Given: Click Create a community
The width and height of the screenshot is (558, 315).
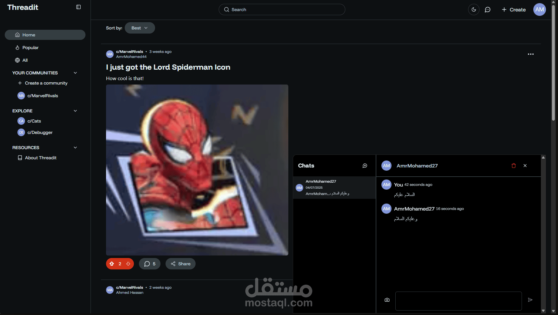Looking at the screenshot, I should click(x=42, y=83).
